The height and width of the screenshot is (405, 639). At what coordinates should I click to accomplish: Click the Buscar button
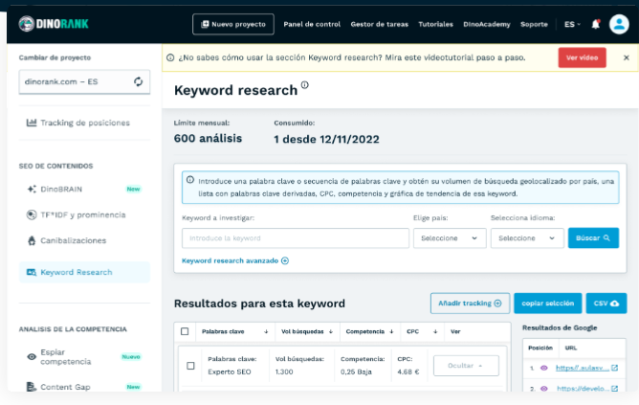[x=593, y=237]
